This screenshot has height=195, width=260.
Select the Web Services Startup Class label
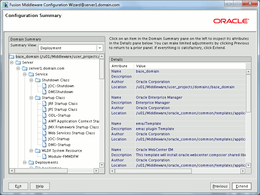[x=72, y=133]
